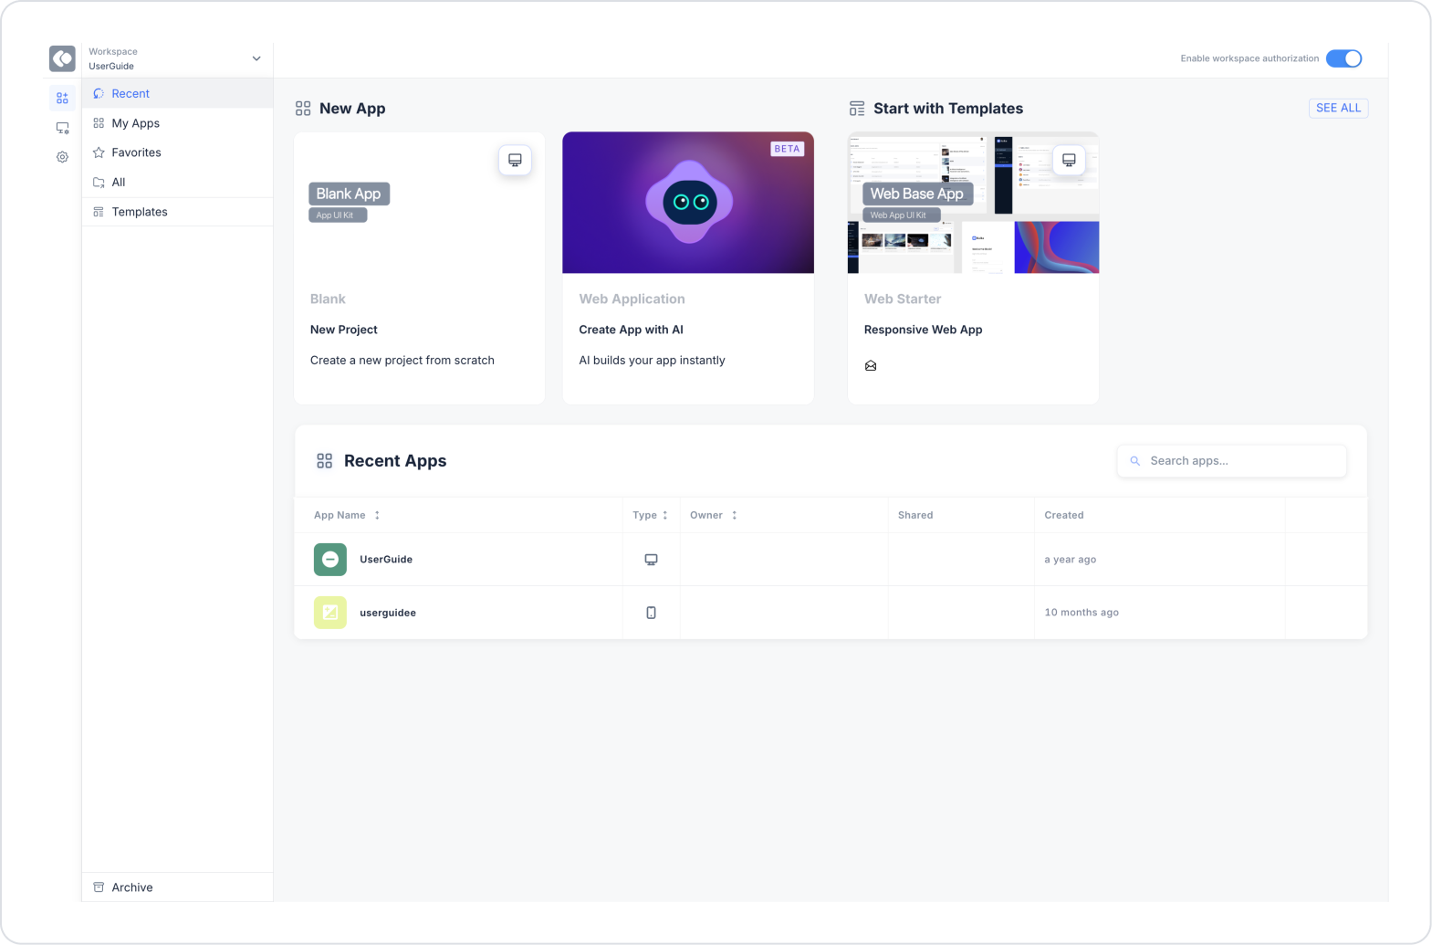
Task: Click the '10 months ago' created cell
Action: point(1082,613)
